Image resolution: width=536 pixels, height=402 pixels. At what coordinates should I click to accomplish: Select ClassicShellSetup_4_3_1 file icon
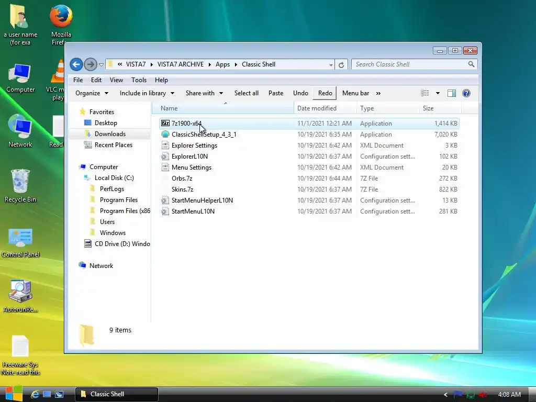click(165, 135)
